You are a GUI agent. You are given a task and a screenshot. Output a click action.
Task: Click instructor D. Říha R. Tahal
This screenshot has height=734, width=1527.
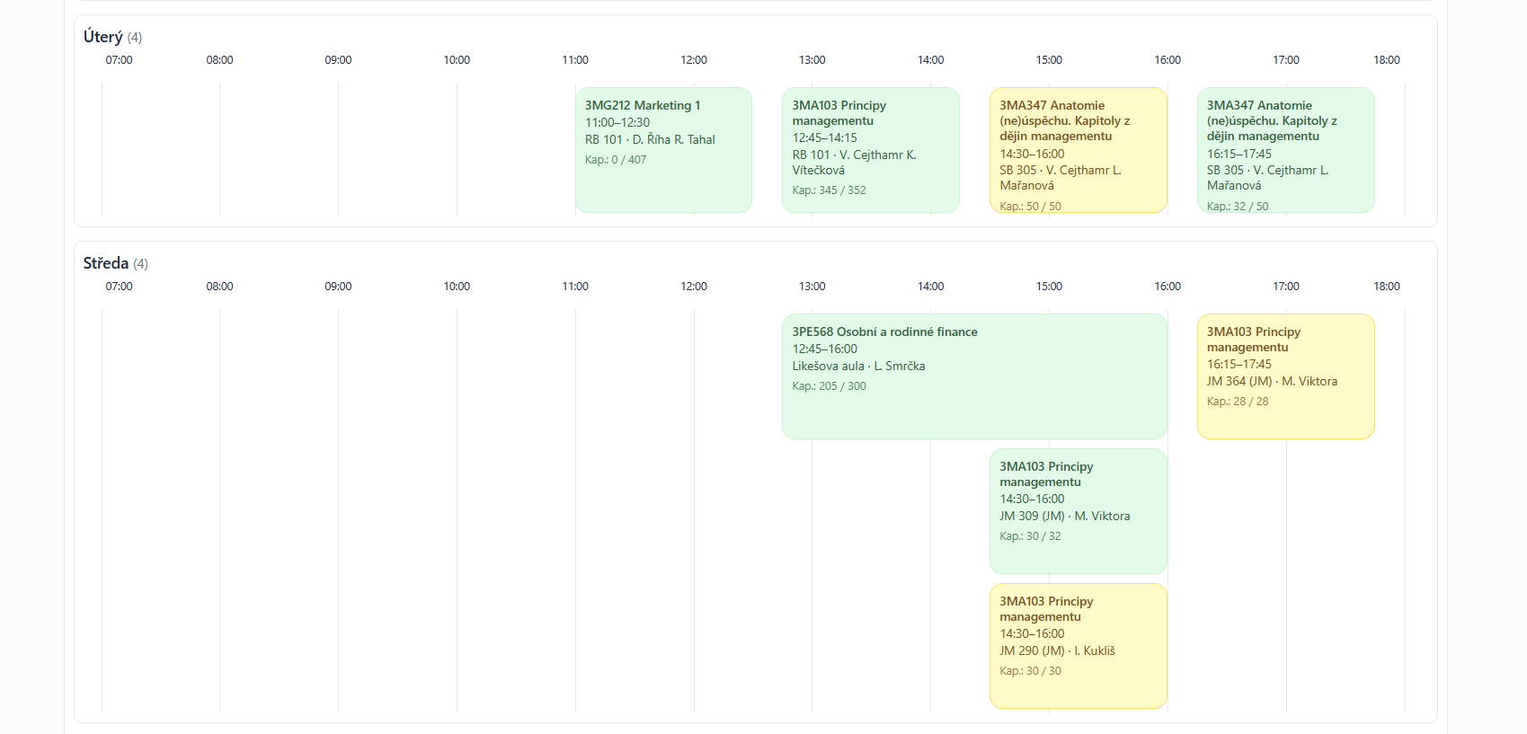point(670,139)
